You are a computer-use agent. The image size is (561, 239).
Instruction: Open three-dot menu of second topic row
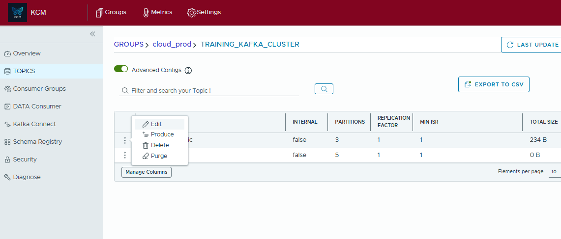(x=125, y=155)
